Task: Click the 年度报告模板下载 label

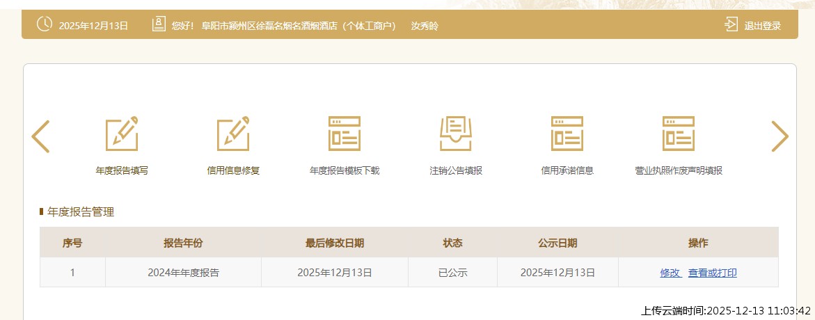Action: pos(345,170)
